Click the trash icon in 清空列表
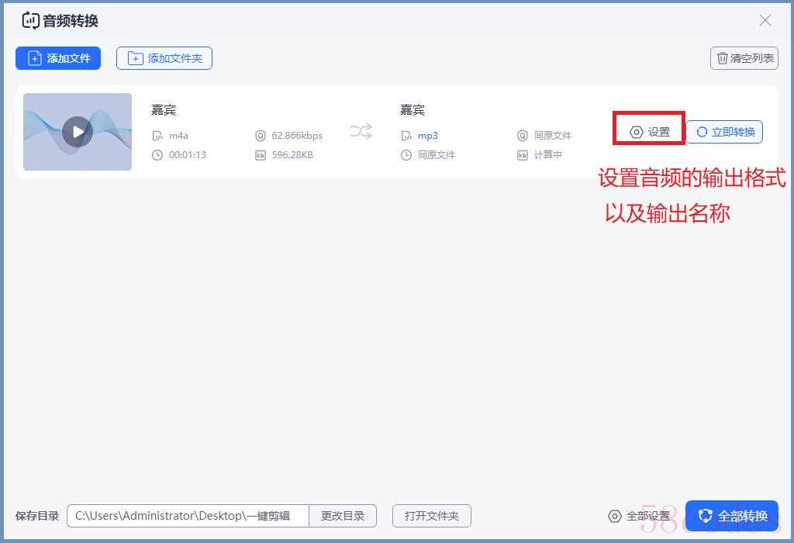This screenshot has width=794, height=543. tap(723, 58)
